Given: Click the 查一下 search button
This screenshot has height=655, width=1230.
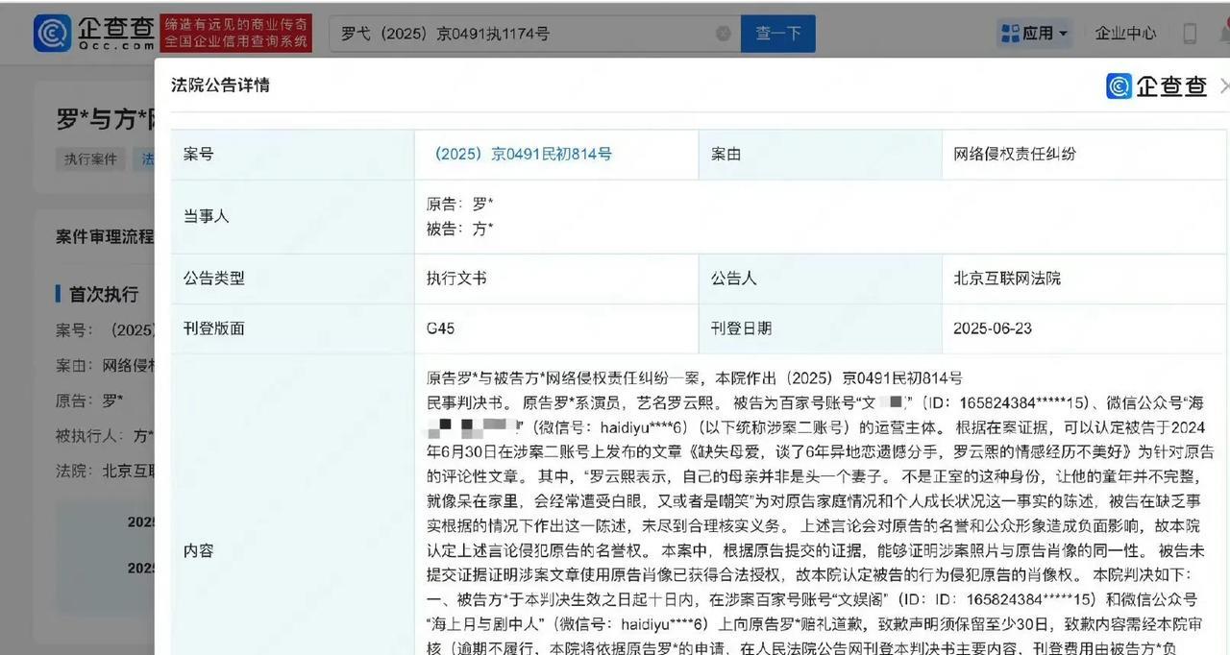Looking at the screenshot, I should click(778, 34).
